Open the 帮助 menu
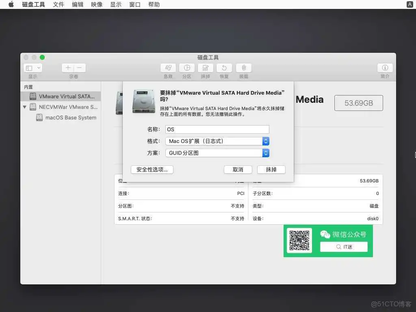Viewport: 416px width, 312px height. click(154, 4)
